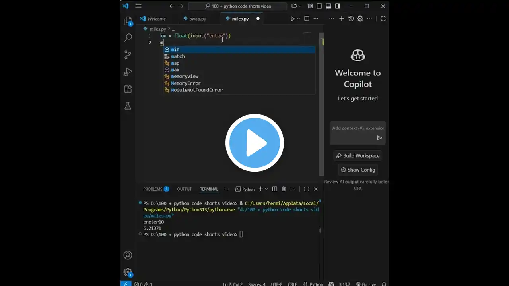Show more panel tabs ellipsis after TERMINAL
Viewport: 509px width, 286px height.
227,189
